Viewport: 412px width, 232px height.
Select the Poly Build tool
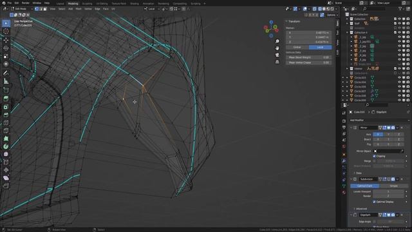tap(6, 139)
